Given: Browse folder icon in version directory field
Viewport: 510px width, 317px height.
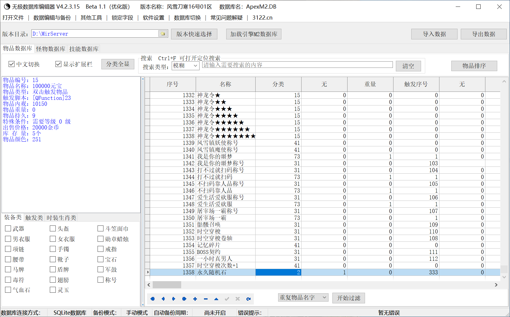Looking at the screenshot, I should click(x=163, y=34).
